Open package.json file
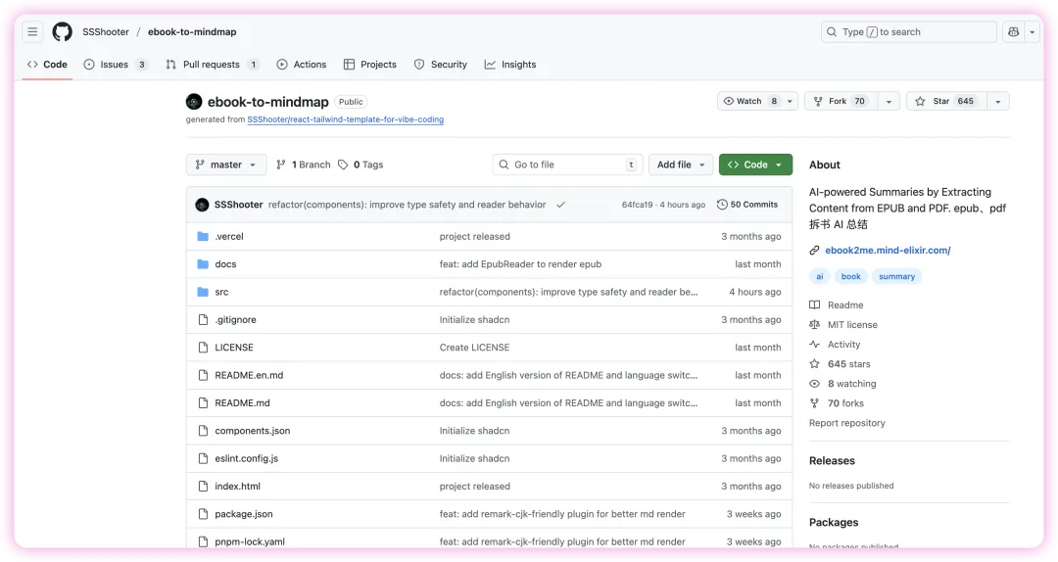Screen dimensions: 1058x562 coord(244,513)
